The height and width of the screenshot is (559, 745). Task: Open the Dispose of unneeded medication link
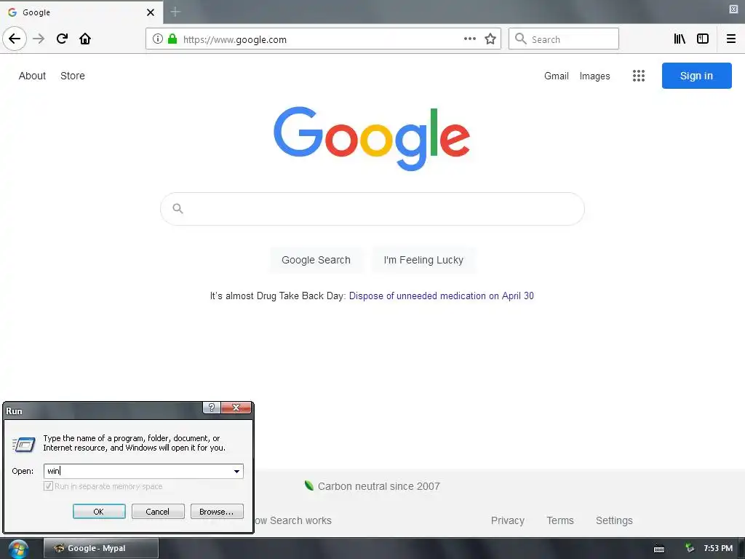[442, 296]
